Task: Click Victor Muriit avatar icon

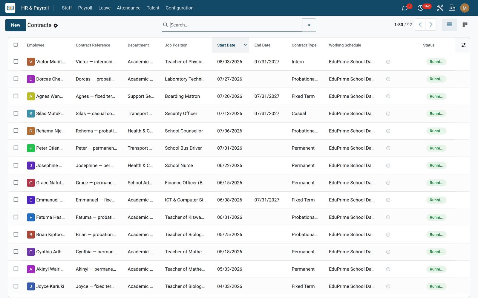Action: click(31, 62)
